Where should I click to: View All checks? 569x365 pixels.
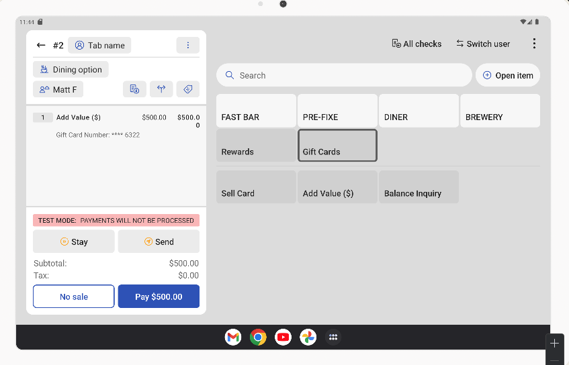(x=417, y=44)
